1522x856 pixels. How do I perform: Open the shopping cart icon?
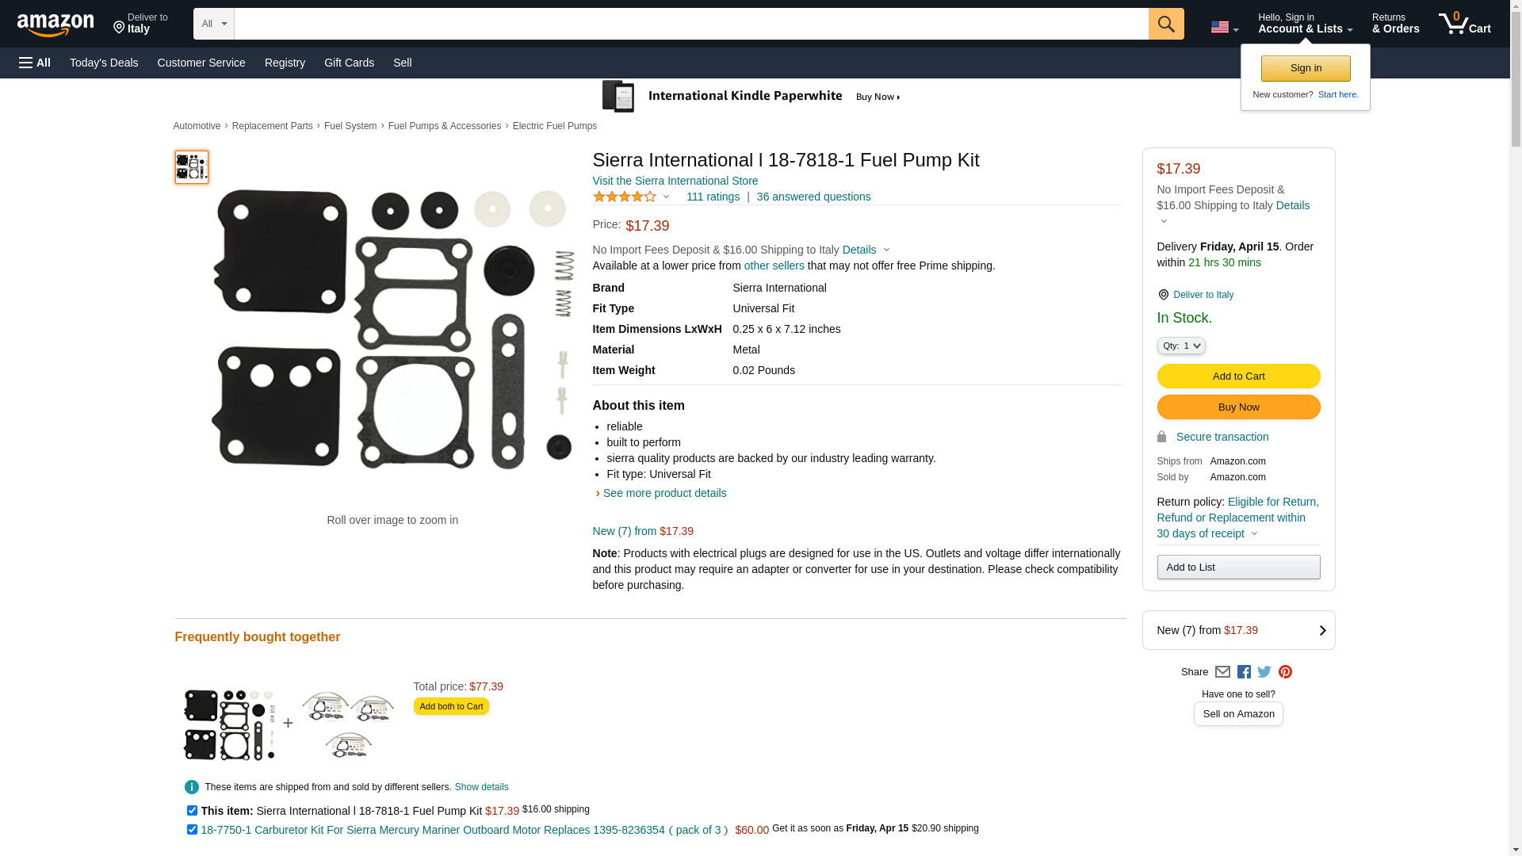(1464, 24)
